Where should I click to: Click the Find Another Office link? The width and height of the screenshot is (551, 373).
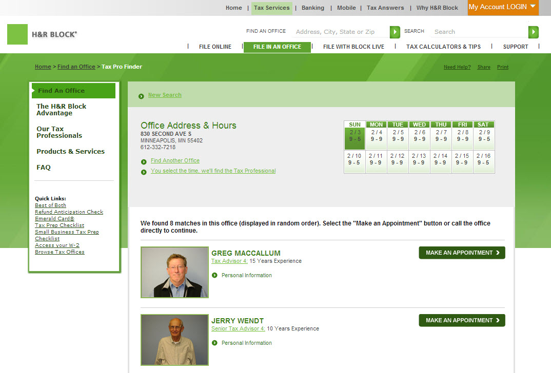175,160
